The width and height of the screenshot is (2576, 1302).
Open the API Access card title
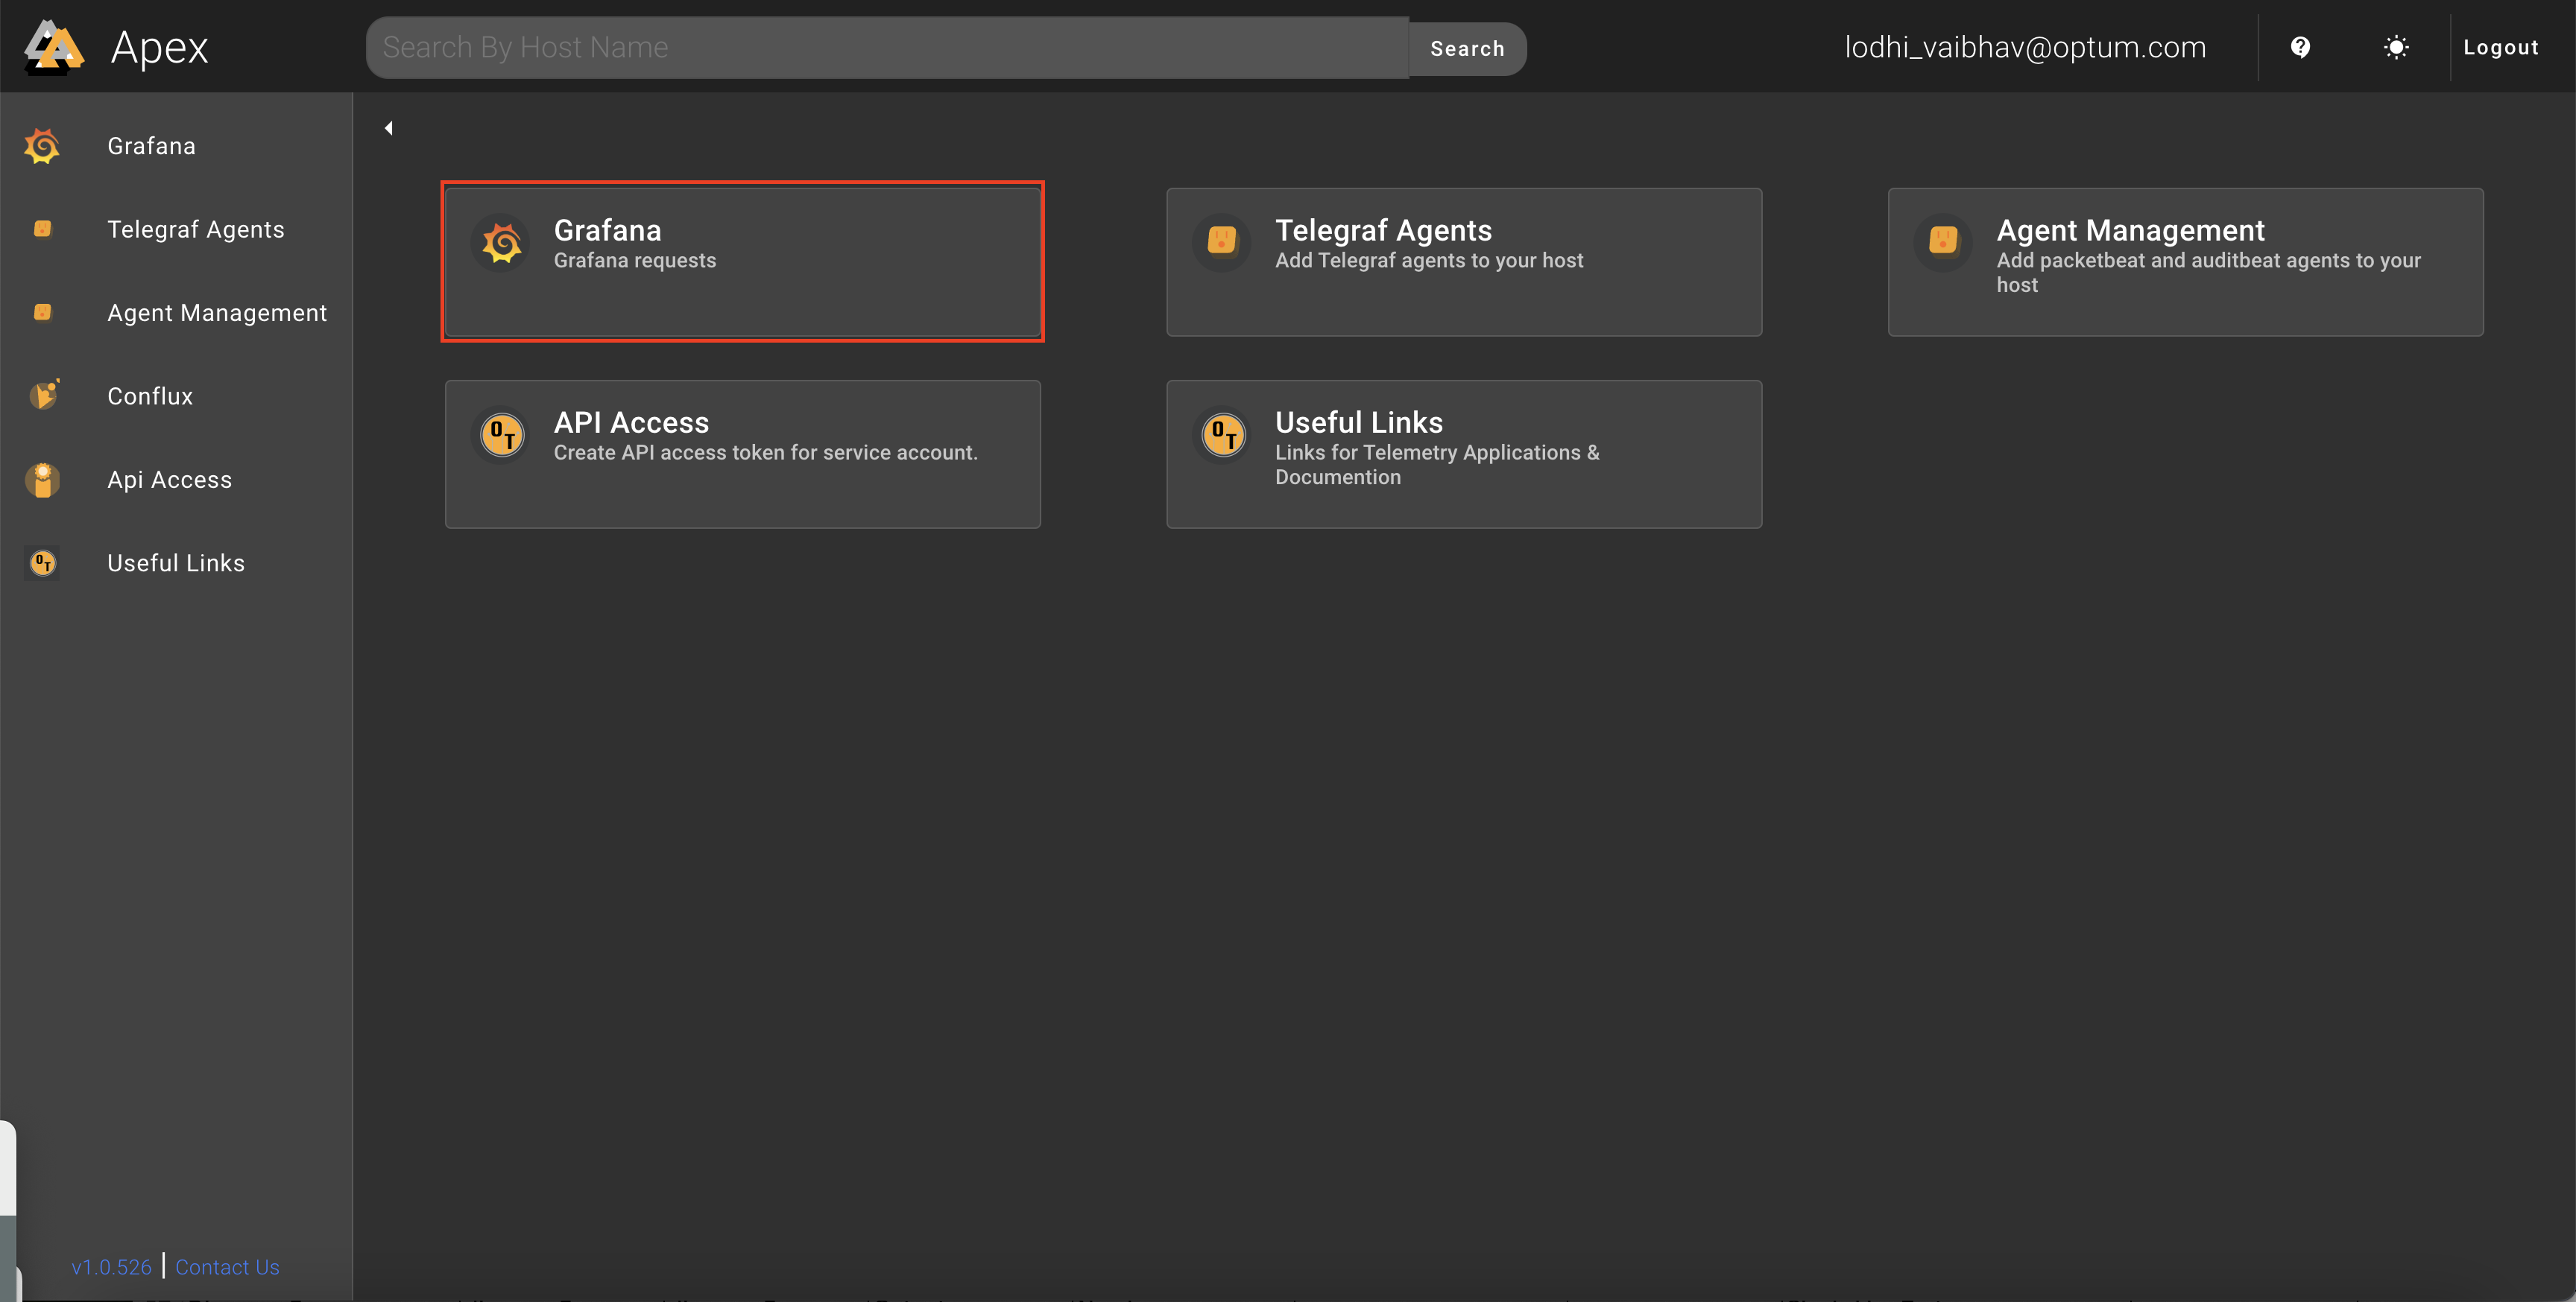click(631, 422)
